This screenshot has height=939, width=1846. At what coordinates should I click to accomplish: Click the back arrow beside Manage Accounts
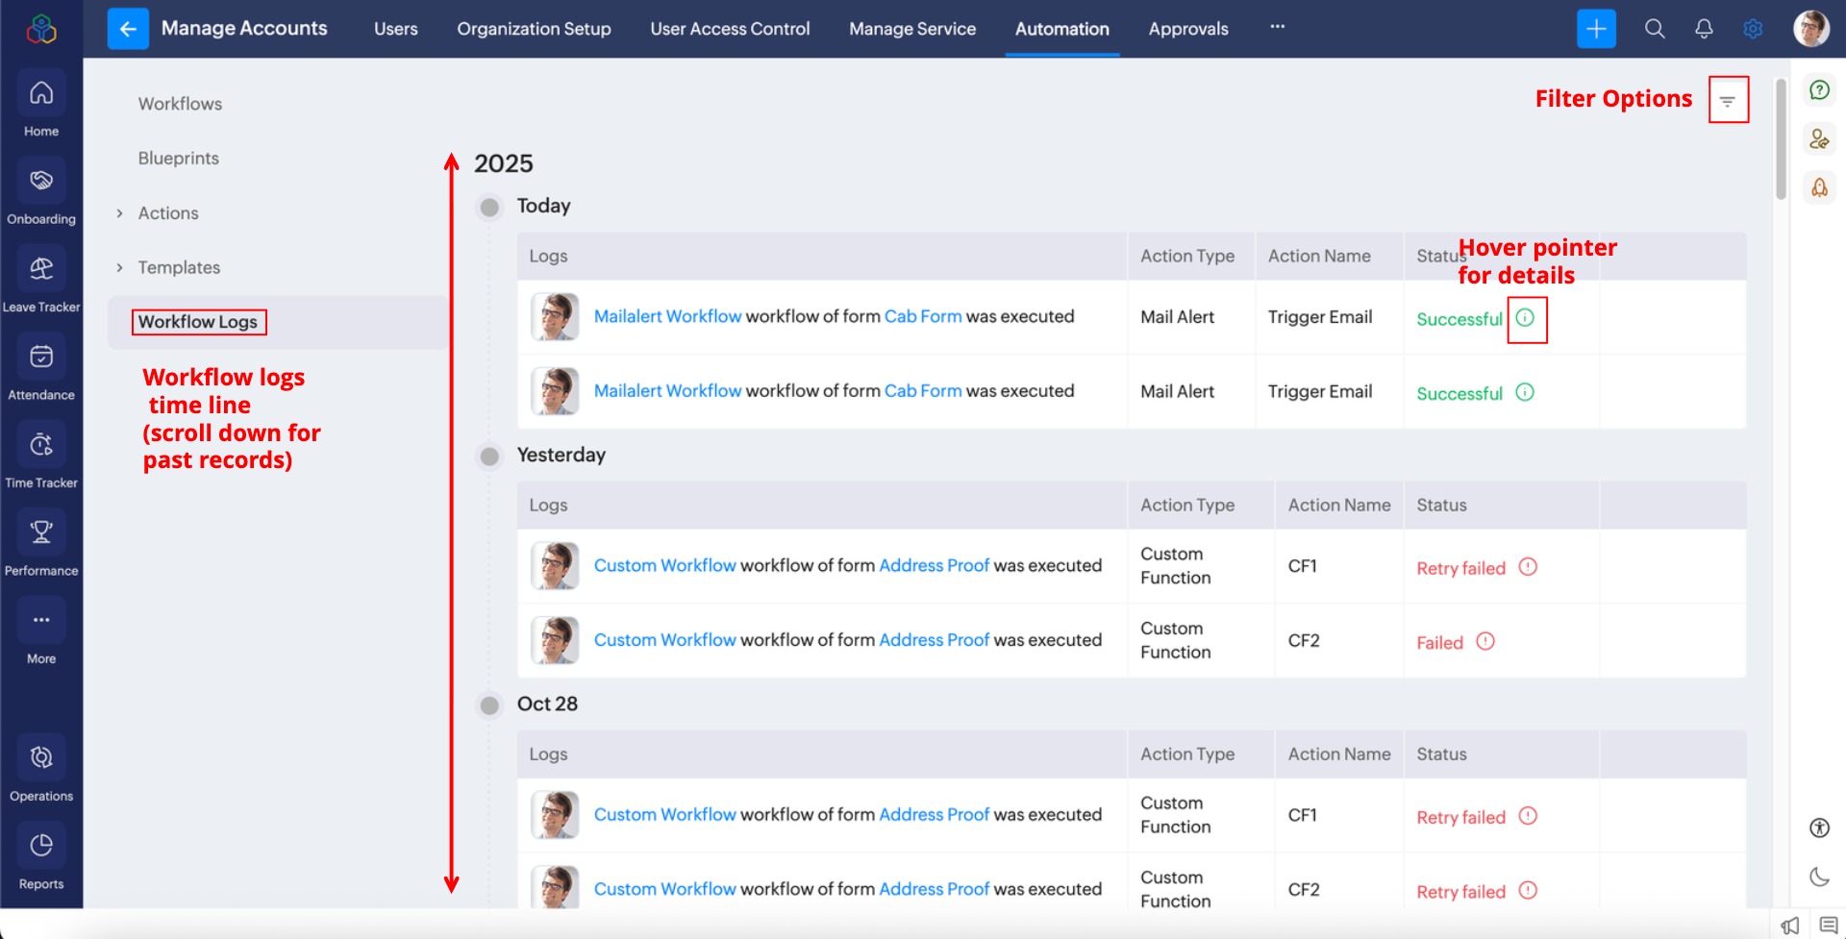tap(128, 29)
